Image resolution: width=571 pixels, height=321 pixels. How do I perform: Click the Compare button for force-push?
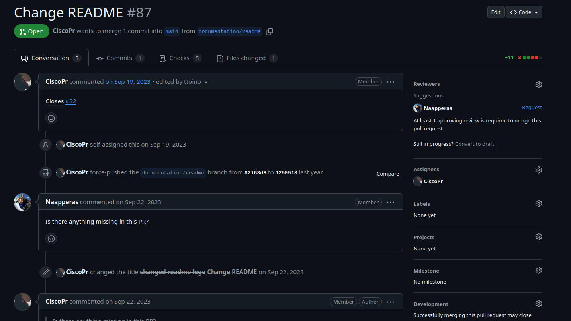(388, 174)
